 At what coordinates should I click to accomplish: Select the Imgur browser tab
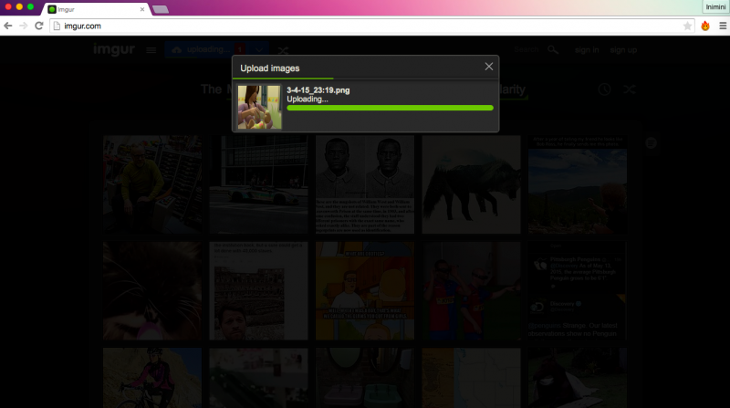96,9
